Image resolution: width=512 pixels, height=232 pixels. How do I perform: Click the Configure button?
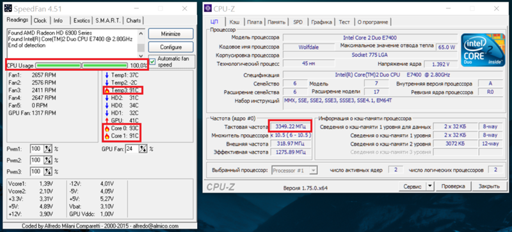171,47
